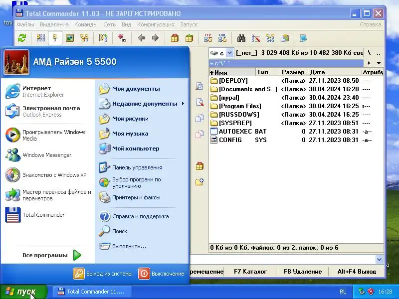Click the new folder icon in vertical bar

coord(199,182)
